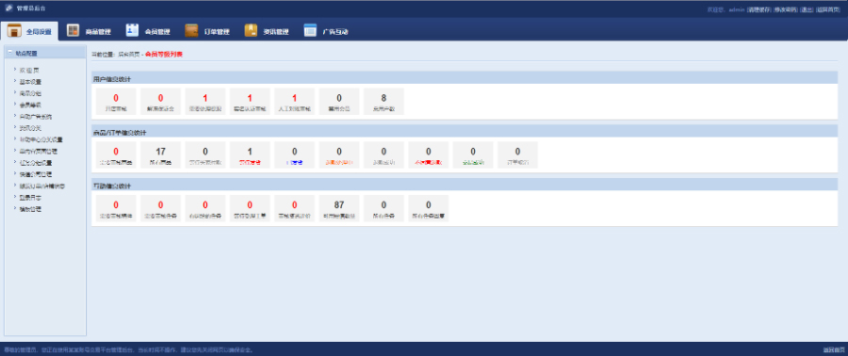The height and width of the screenshot is (356, 848).
Task: Select the statistics tile showing 17
Action: click(160, 154)
